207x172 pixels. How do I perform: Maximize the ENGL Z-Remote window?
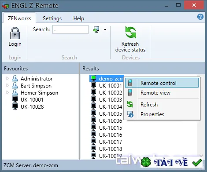(x=178, y=5)
